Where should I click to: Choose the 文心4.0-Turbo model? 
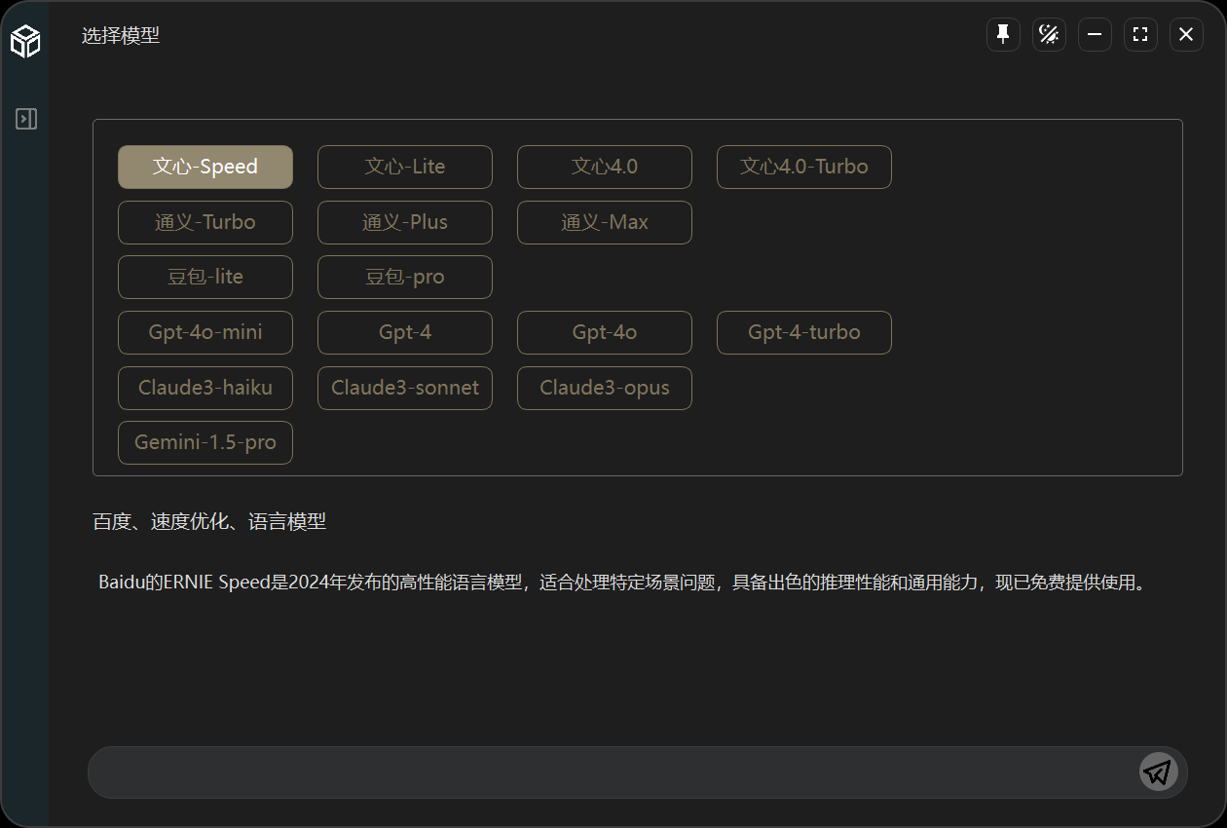click(804, 167)
